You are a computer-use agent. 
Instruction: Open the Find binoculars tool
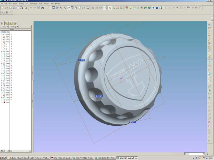click(x=42, y=8)
